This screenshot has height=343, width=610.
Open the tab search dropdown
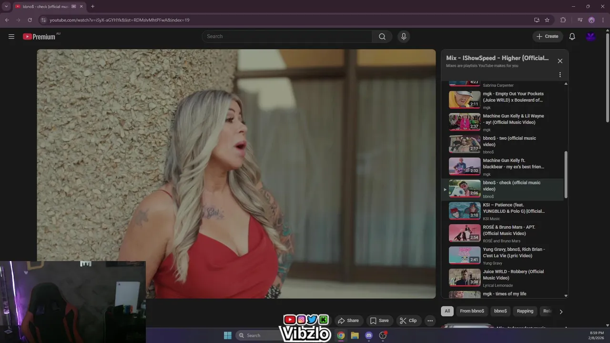coord(6,7)
